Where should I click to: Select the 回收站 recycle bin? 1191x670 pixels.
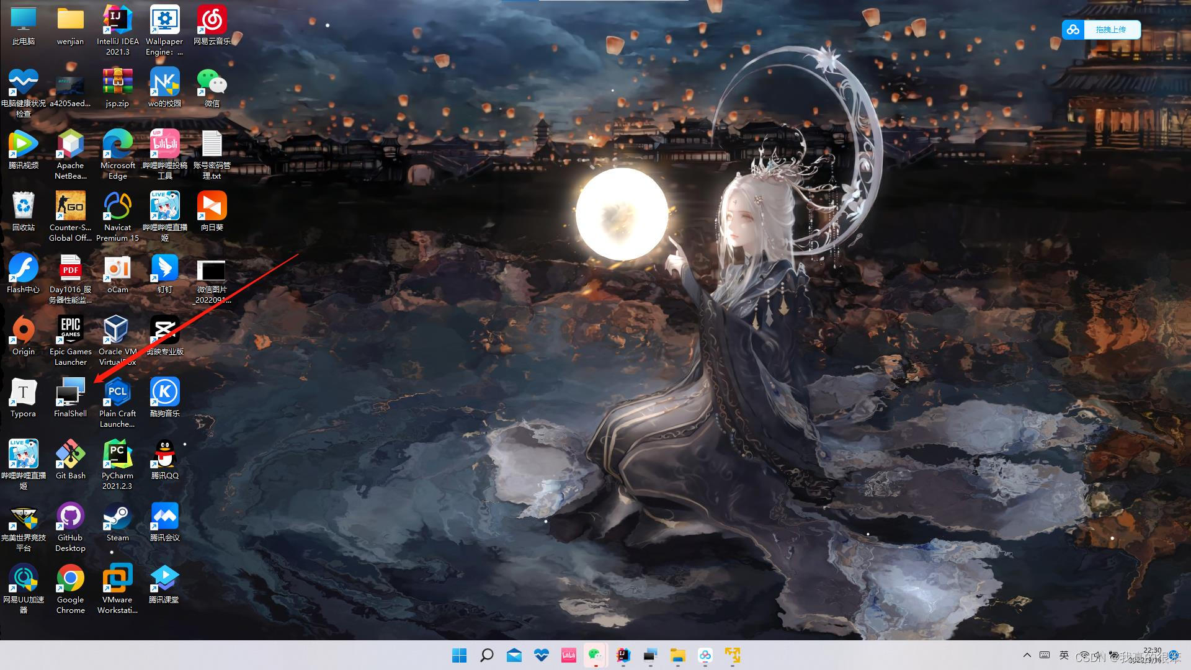24,213
